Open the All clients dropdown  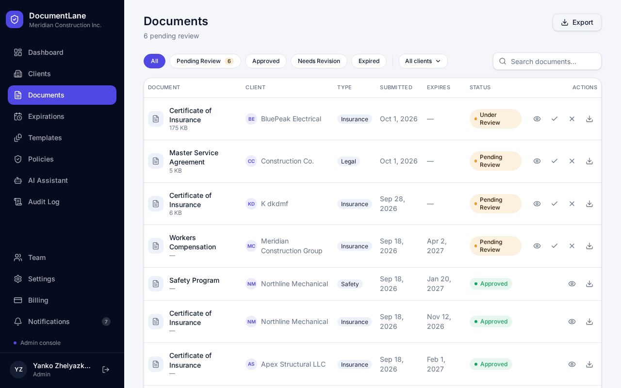(x=423, y=61)
